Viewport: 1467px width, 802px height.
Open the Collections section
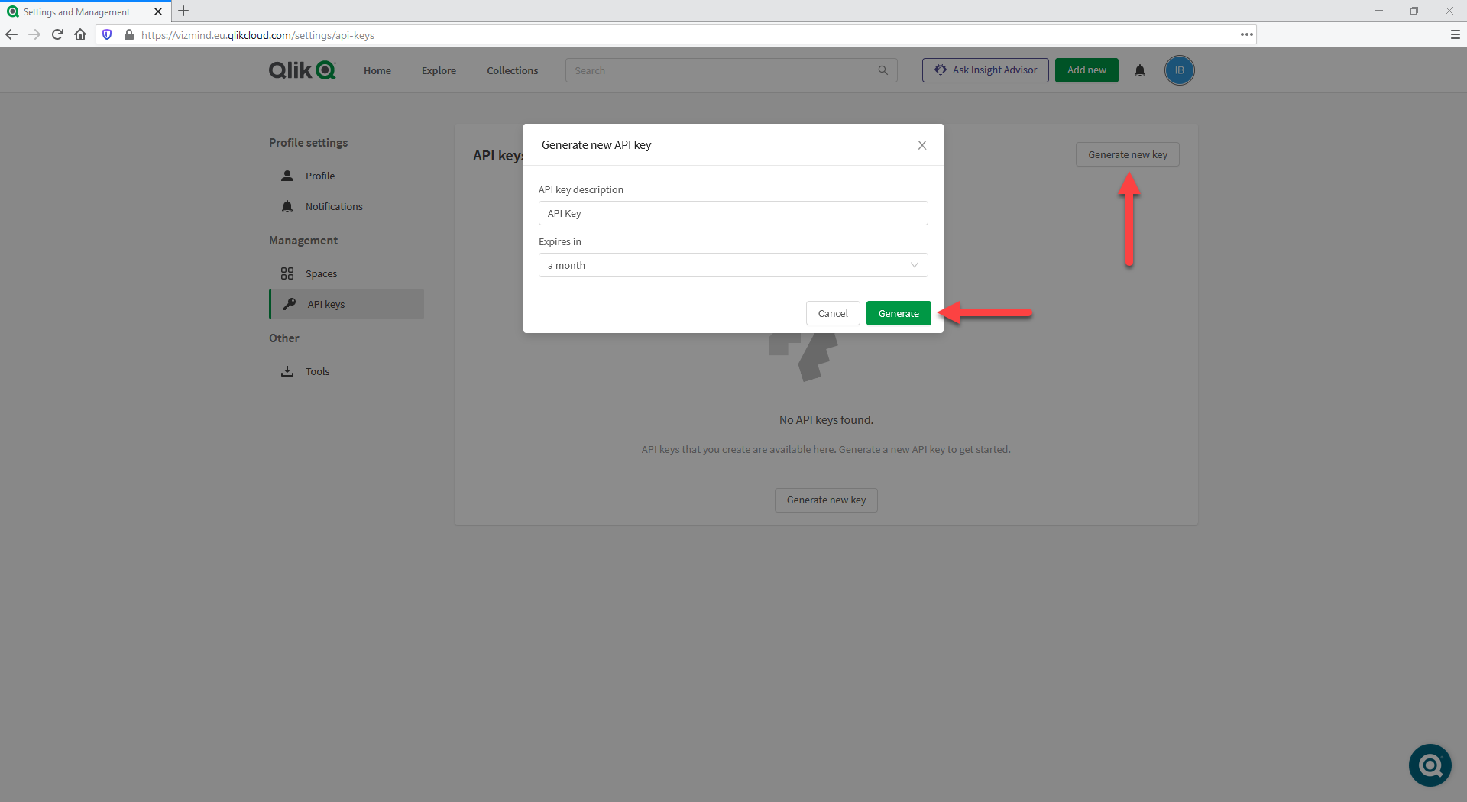[512, 70]
